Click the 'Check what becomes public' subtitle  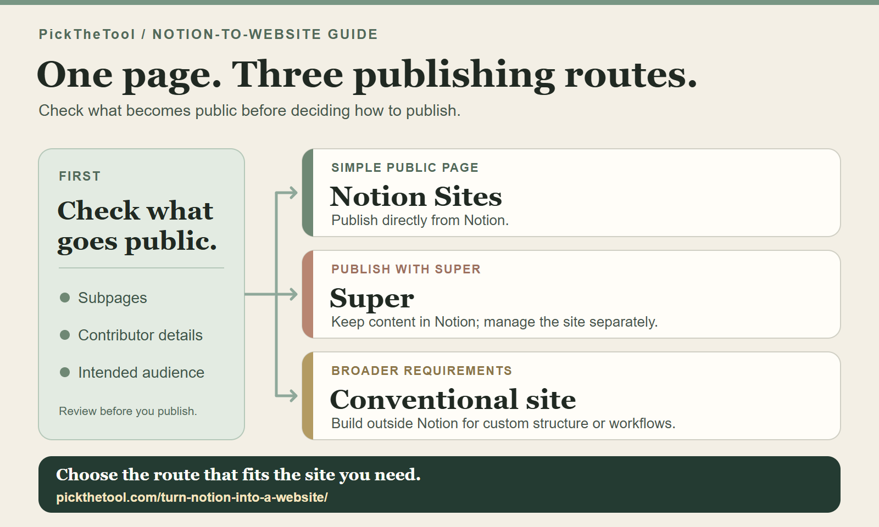[249, 111]
